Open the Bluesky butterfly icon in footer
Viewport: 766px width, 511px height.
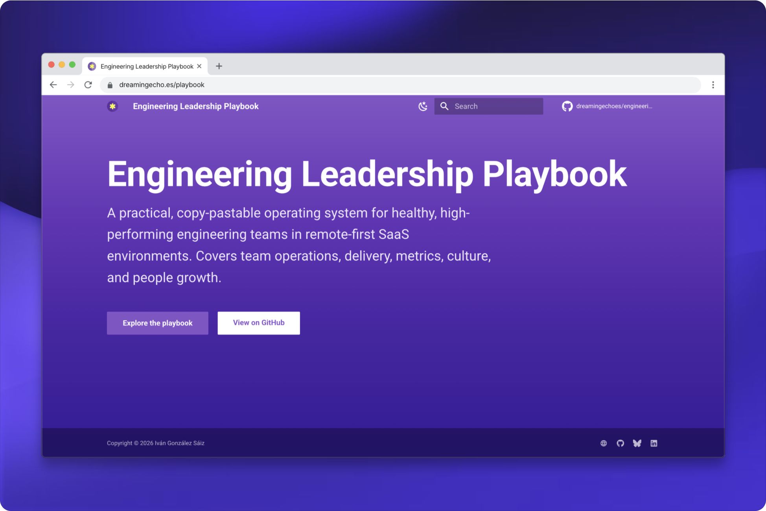637,443
